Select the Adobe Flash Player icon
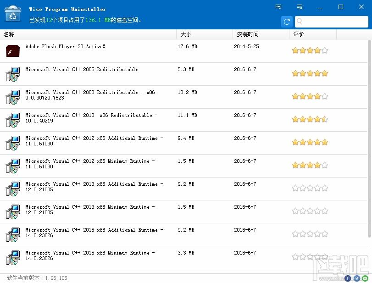372x283 pixels. coord(13,51)
